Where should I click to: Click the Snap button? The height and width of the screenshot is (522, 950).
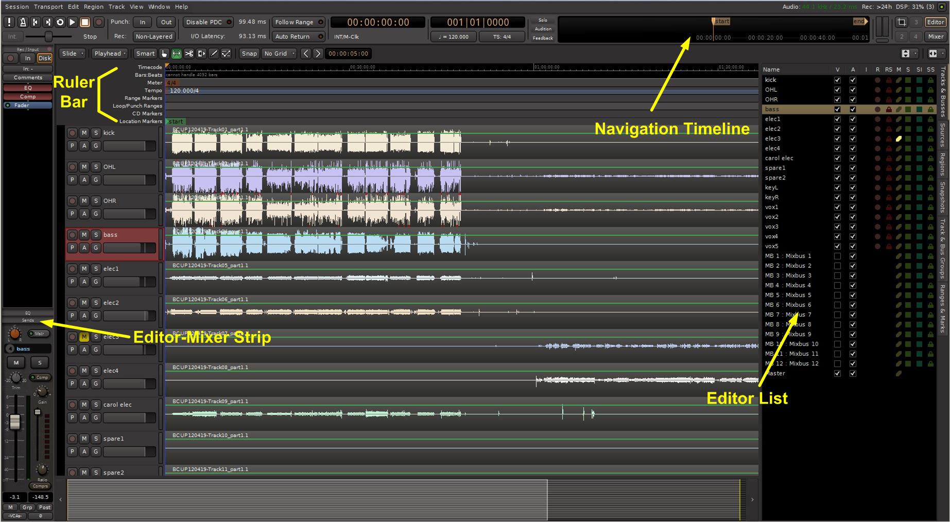click(x=249, y=54)
